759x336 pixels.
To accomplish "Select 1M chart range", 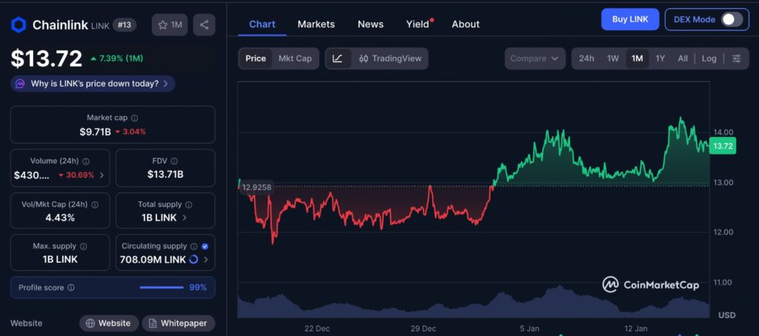I will pyautogui.click(x=637, y=58).
